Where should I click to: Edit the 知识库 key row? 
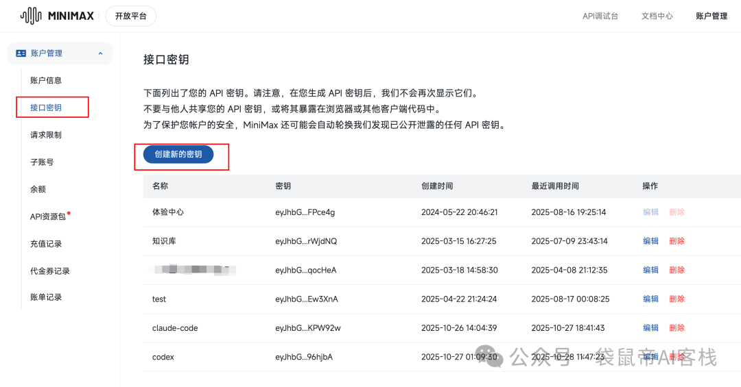[650, 241]
